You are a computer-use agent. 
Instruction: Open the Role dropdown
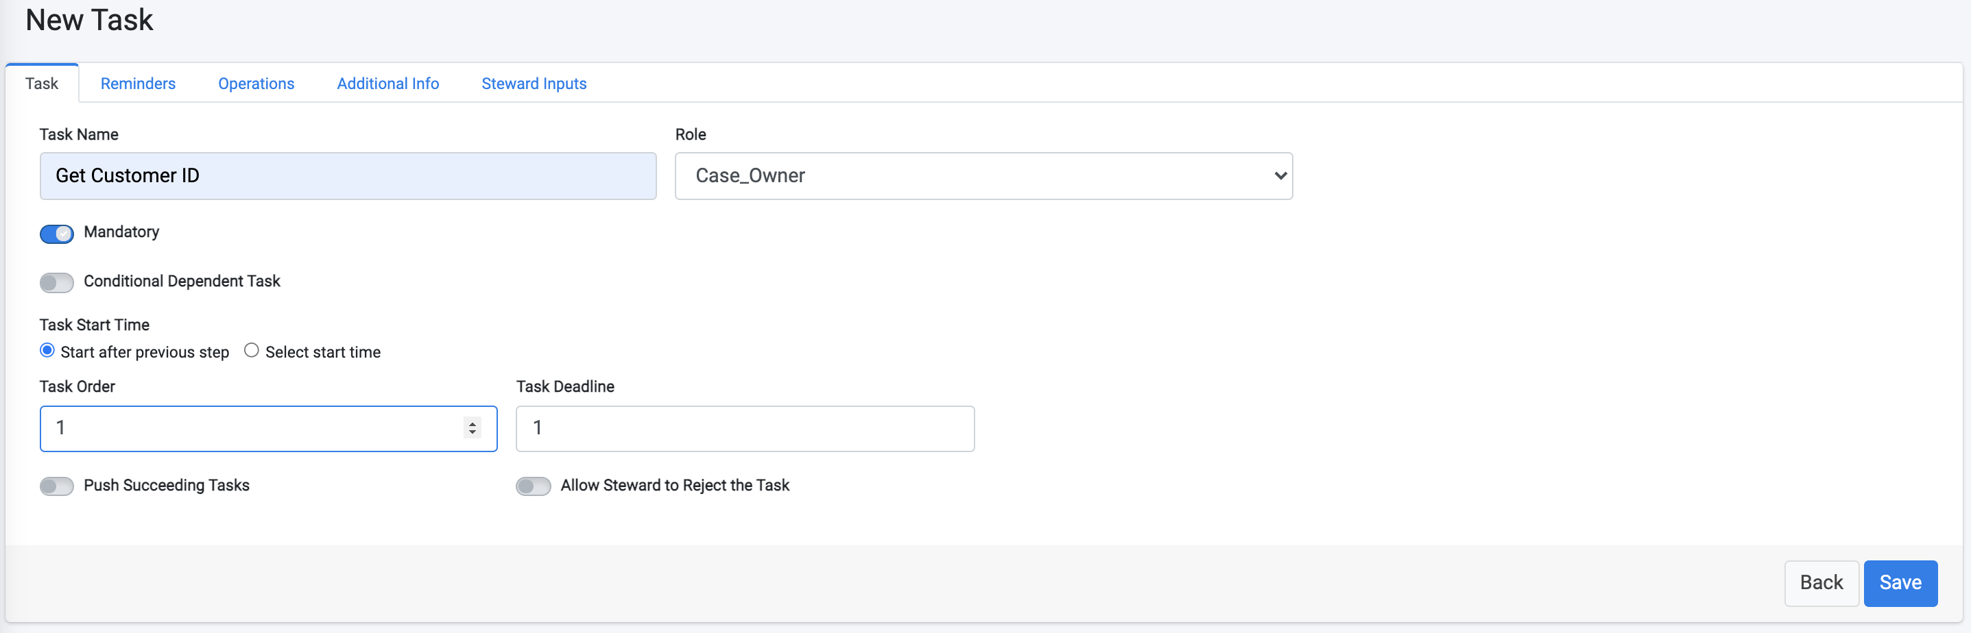coord(983,176)
